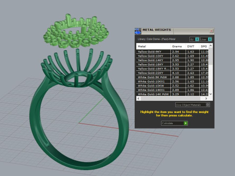The width and height of the screenshot is (235, 176).
Task: Close the Metal Weights panel
Action: (x=211, y=31)
